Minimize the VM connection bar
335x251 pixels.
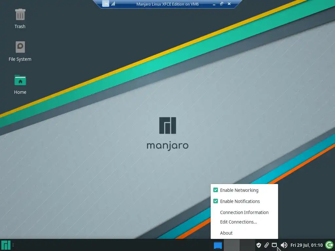(x=214, y=4)
